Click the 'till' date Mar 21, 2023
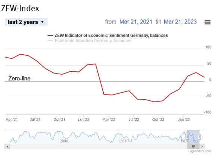The height and width of the screenshot is (164, 224). (x=180, y=22)
